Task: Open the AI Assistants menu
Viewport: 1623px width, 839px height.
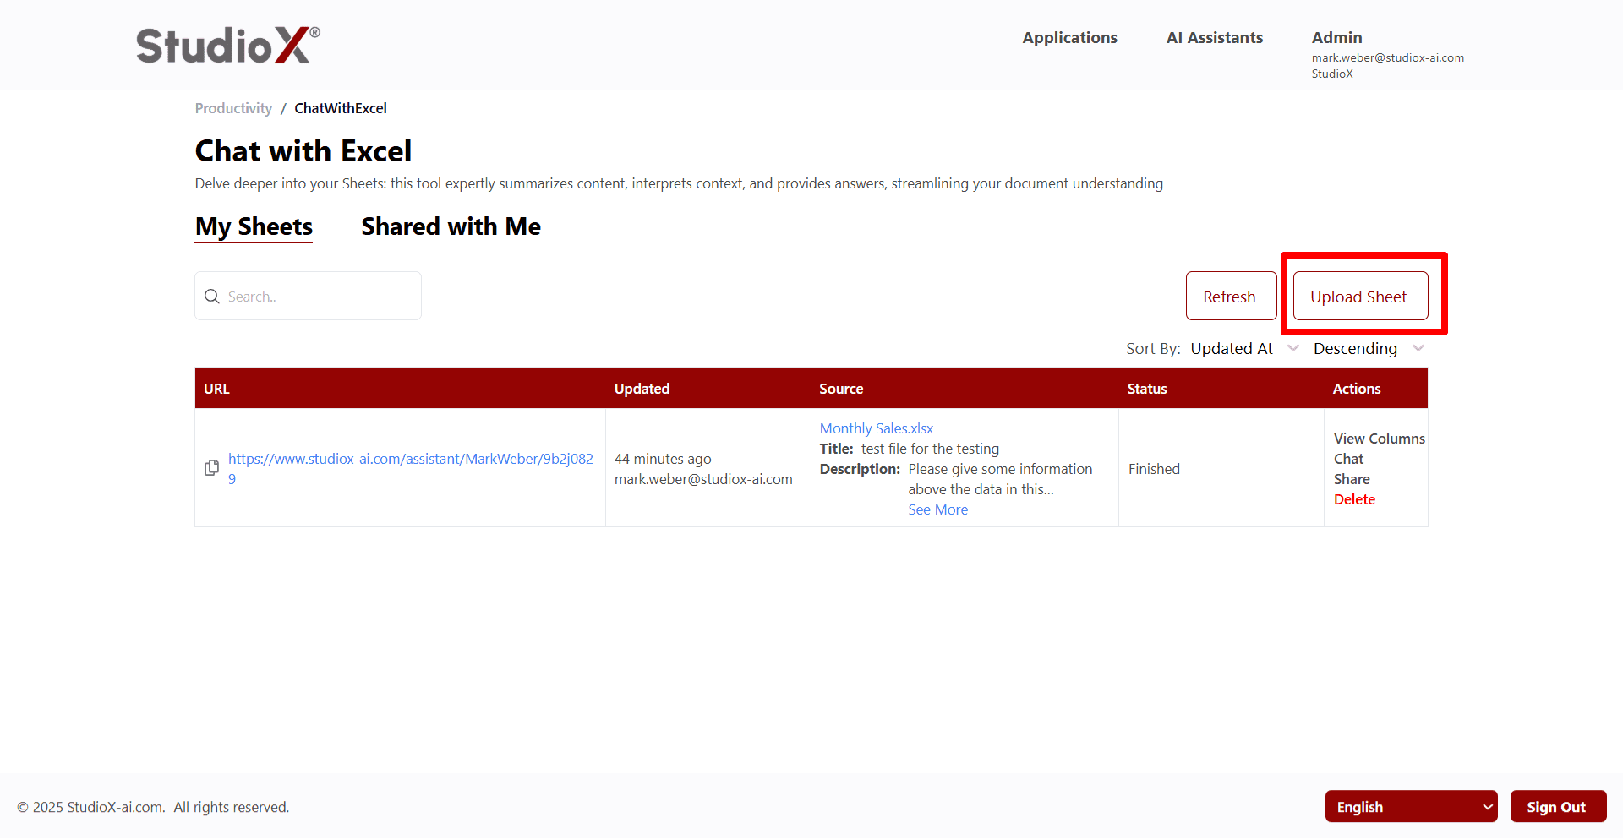Action: (1214, 38)
